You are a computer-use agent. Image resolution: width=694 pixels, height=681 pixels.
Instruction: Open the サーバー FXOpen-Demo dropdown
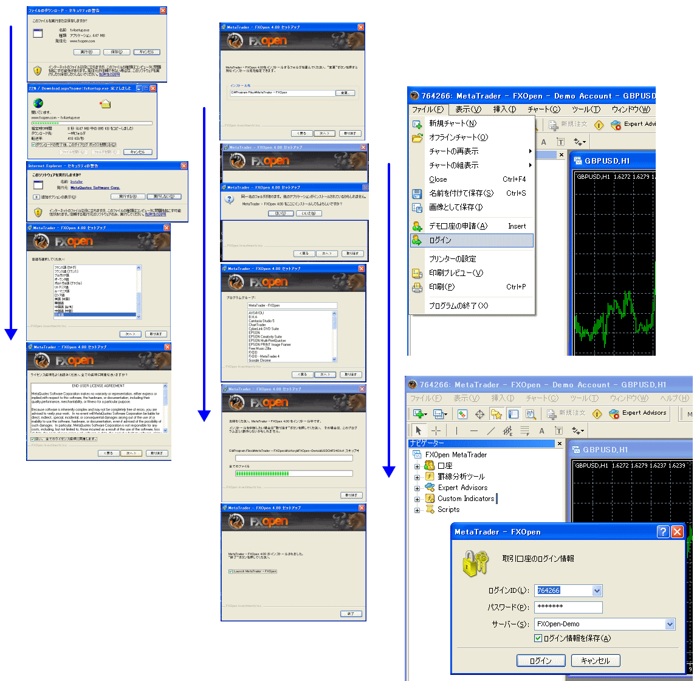670,624
